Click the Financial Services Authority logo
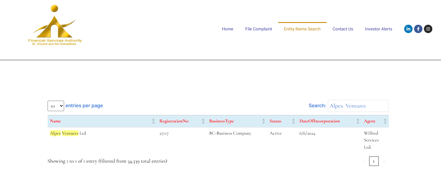Screen dimensions: 441x182 click(x=55, y=26)
